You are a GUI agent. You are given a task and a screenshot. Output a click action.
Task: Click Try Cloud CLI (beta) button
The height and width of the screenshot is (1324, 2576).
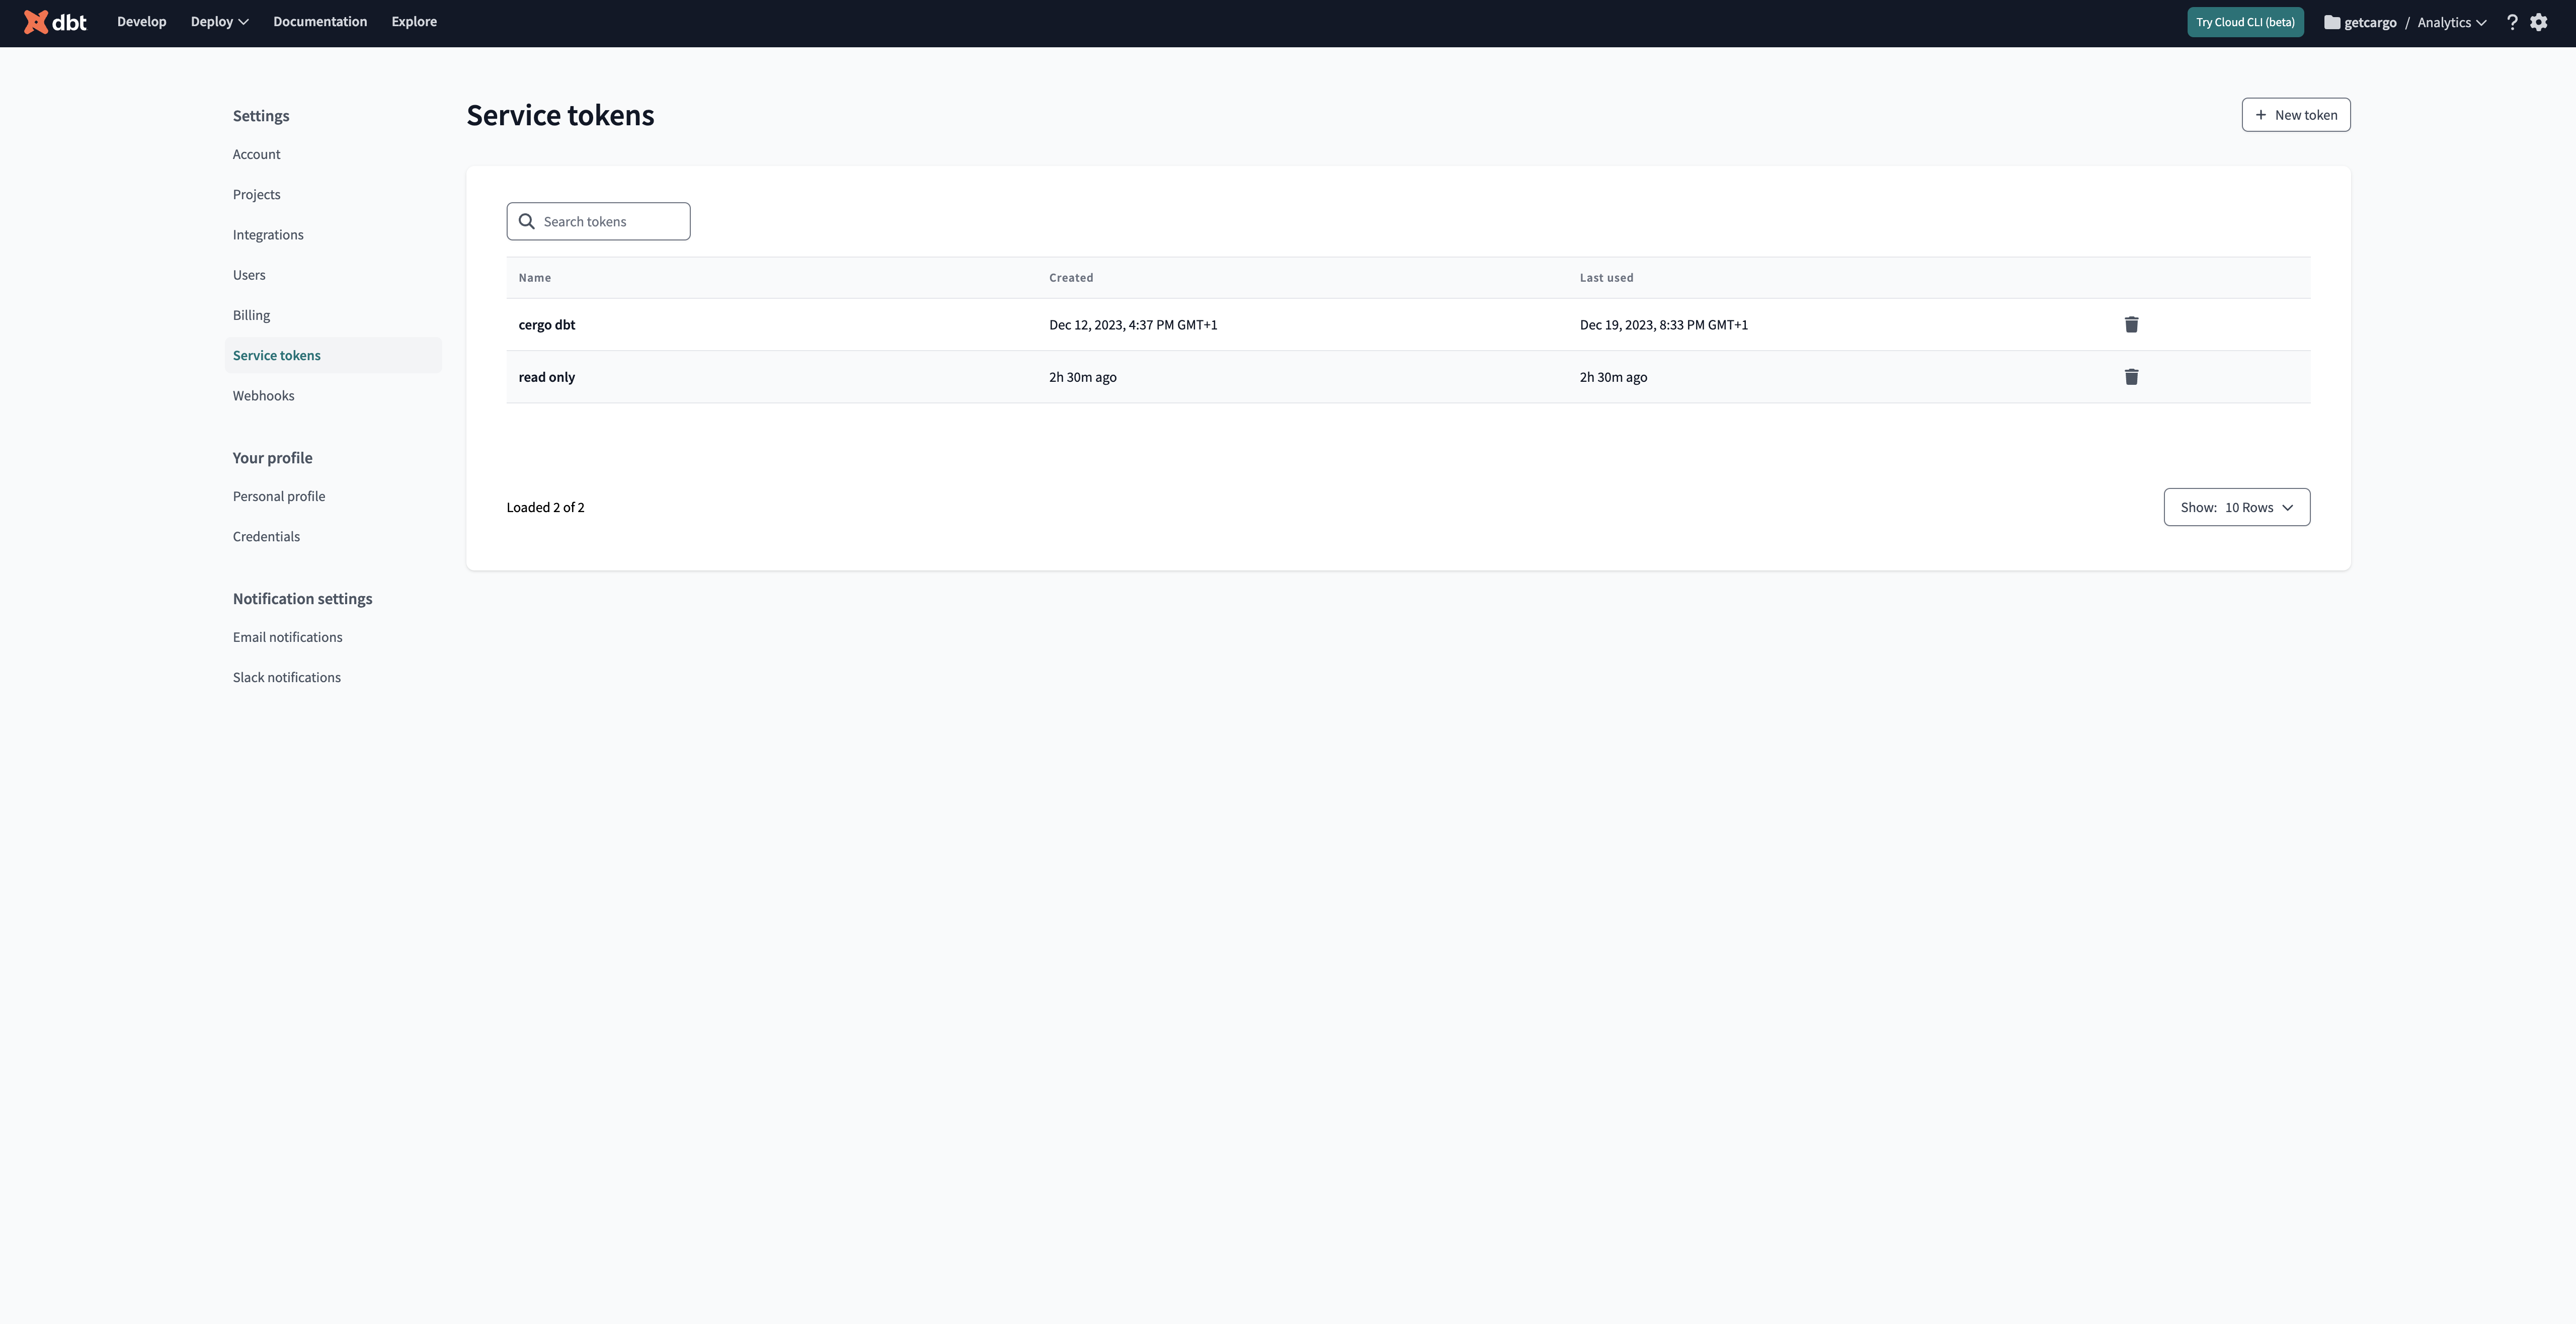pos(2245,22)
